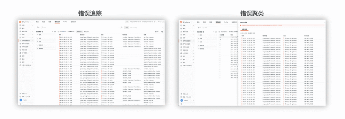Screen dimensions: 345x119
Task: Open 场景 icon in right 错误聚类 sidebar
Action: pyautogui.click(x=181, y=26)
